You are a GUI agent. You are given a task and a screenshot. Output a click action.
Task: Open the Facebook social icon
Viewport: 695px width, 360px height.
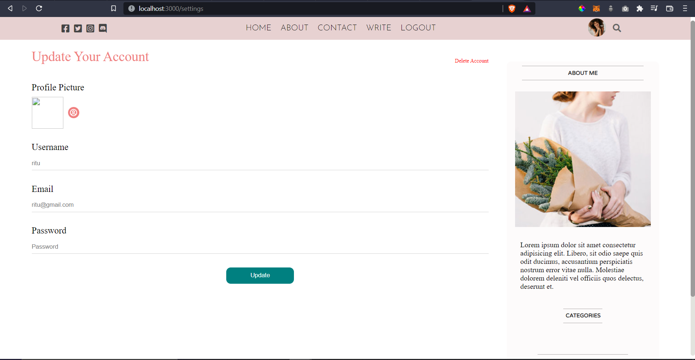pos(65,28)
